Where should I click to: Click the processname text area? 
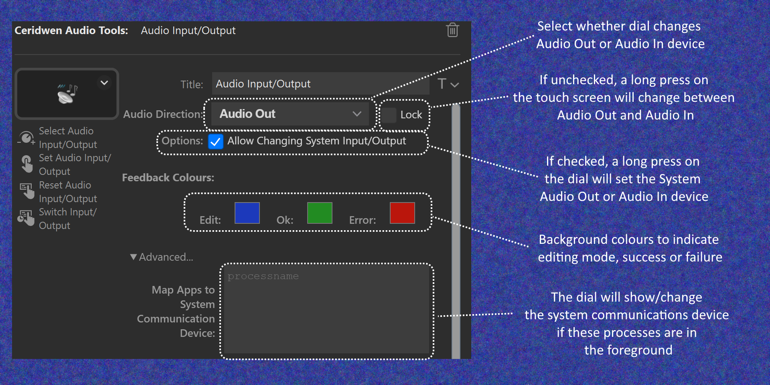click(326, 309)
